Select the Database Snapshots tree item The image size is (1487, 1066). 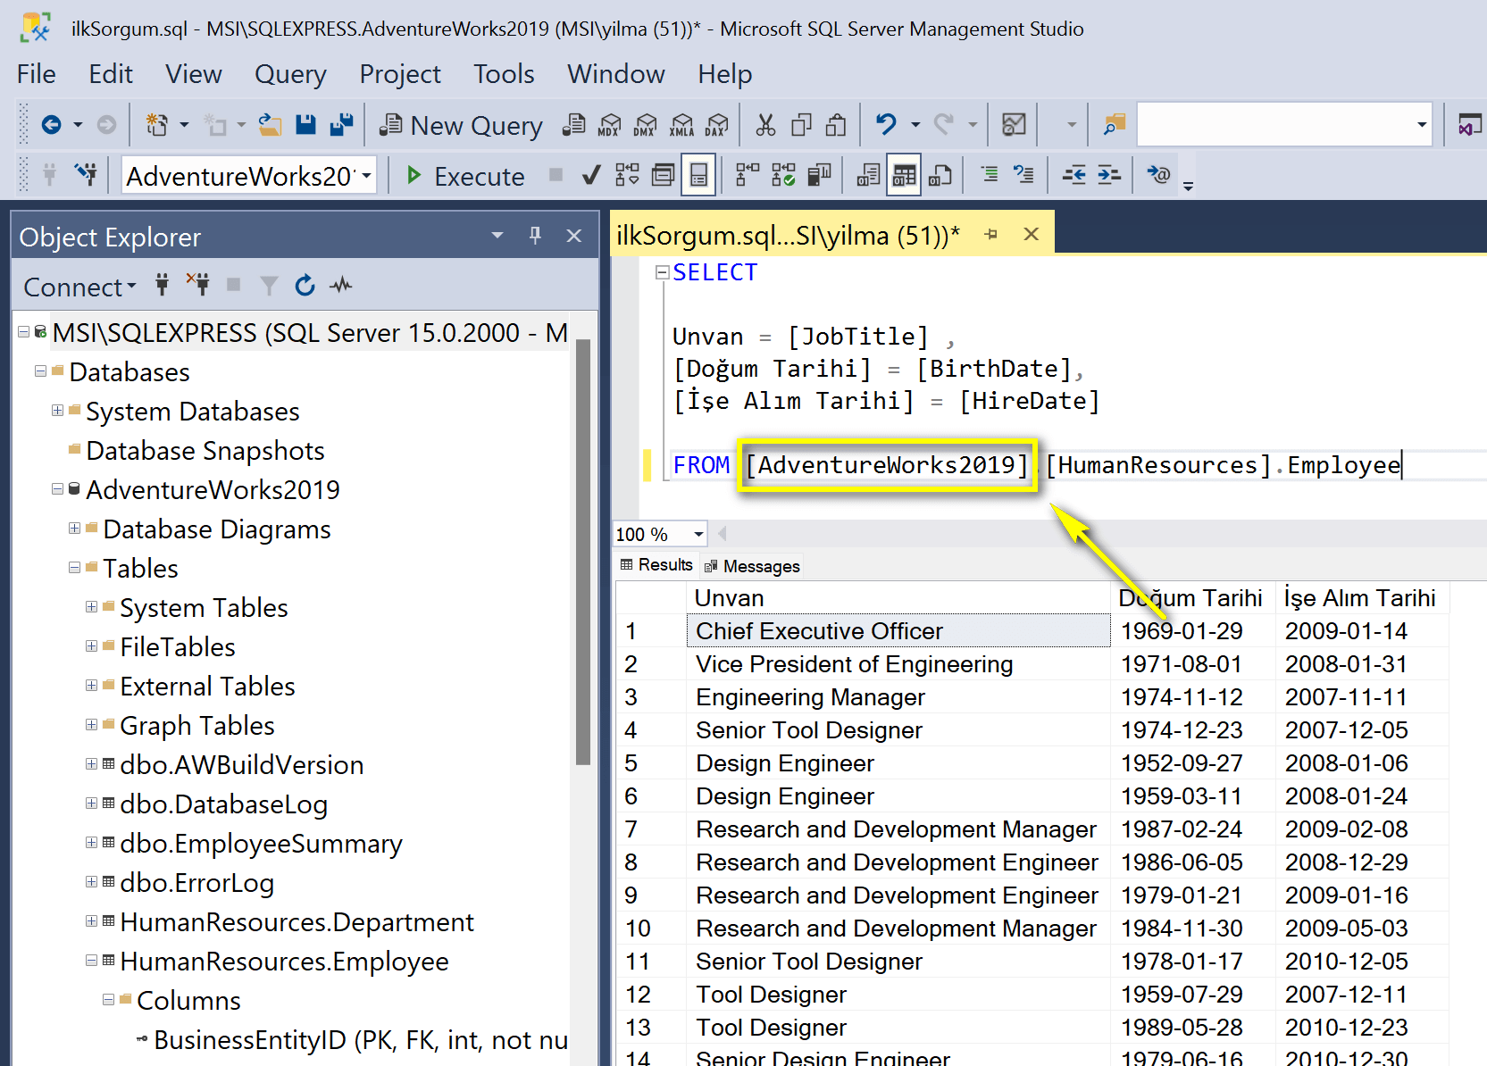205,451
